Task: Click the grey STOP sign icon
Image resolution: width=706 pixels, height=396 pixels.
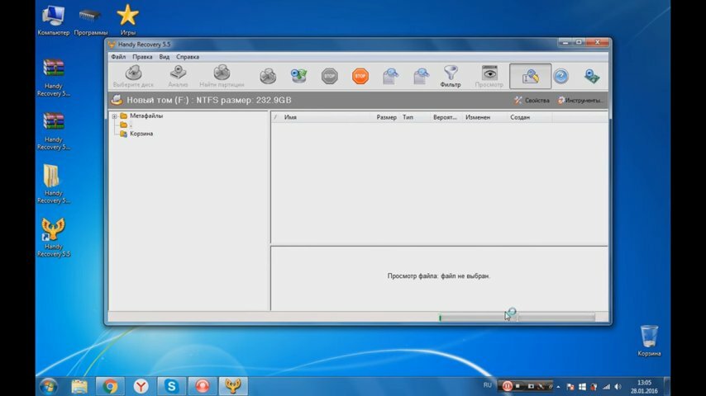Action: [330, 76]
